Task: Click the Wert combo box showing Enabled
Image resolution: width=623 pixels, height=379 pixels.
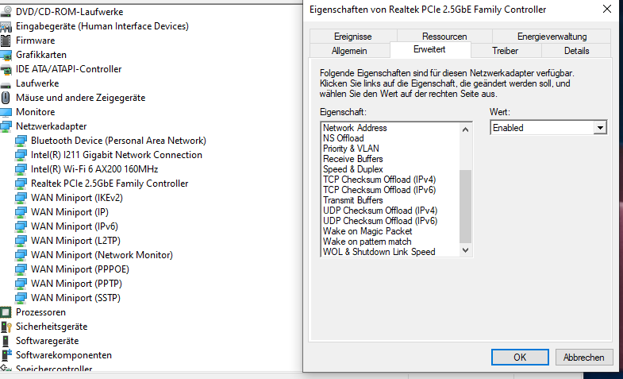Action: (x=548, y=128)
